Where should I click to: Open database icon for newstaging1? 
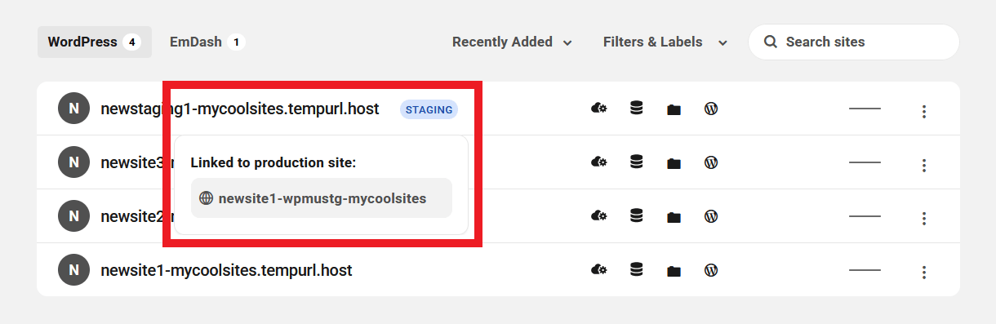(636, 109)
